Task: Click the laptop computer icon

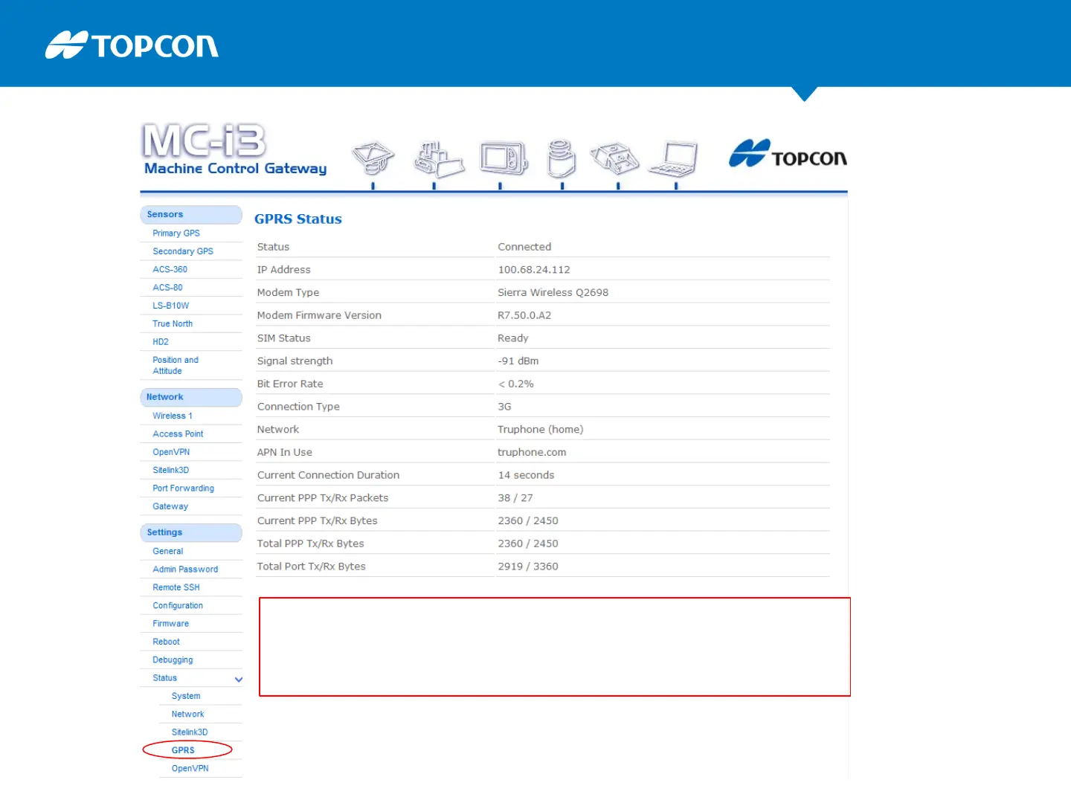Action: 673,159
